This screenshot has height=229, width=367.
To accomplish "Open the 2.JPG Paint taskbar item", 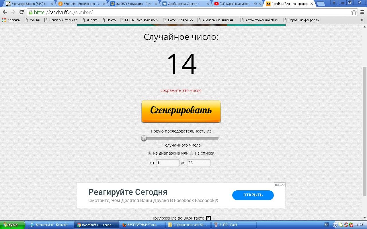I will pyautogui.click(x=233, y=225).
